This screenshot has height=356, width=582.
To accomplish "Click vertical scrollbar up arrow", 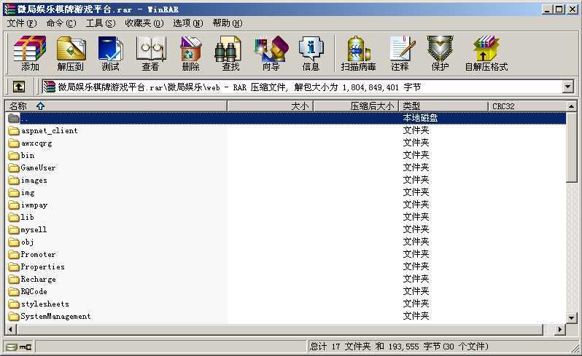I will [x=571, y=106].
